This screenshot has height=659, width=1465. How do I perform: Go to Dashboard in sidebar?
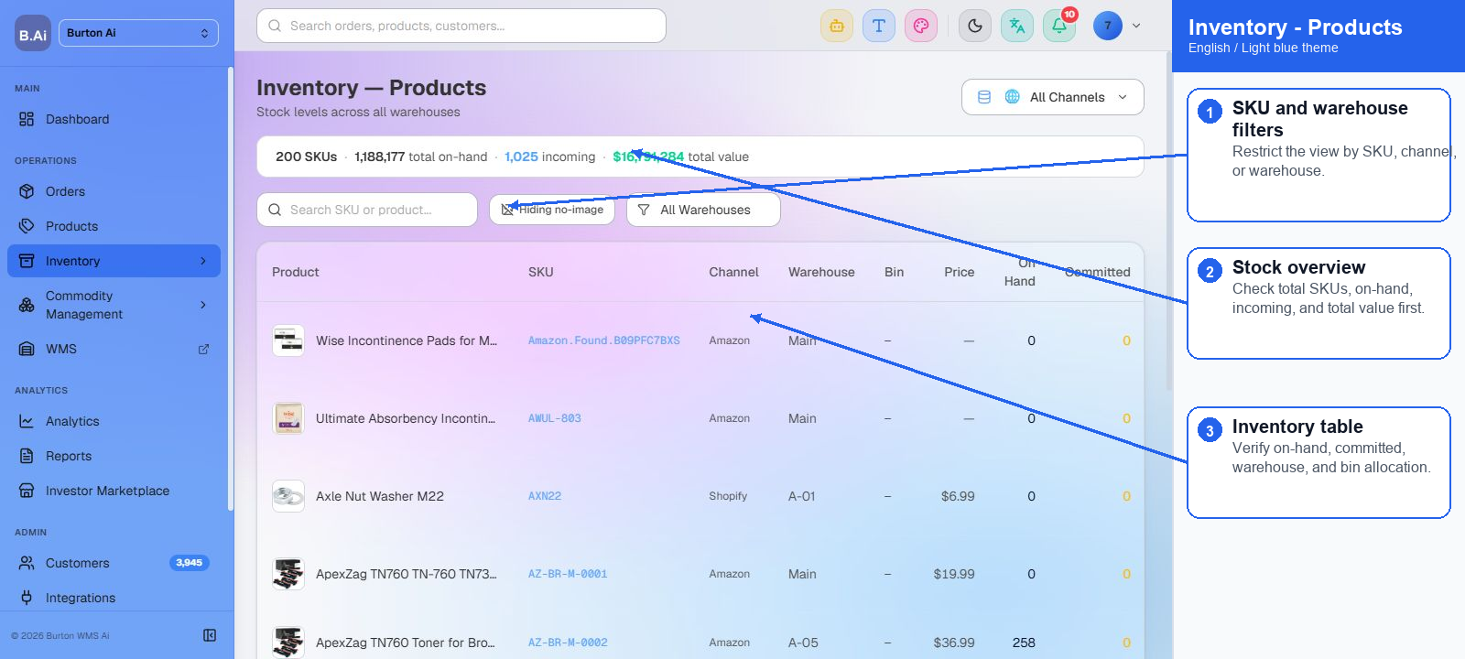tap(114, 119)
